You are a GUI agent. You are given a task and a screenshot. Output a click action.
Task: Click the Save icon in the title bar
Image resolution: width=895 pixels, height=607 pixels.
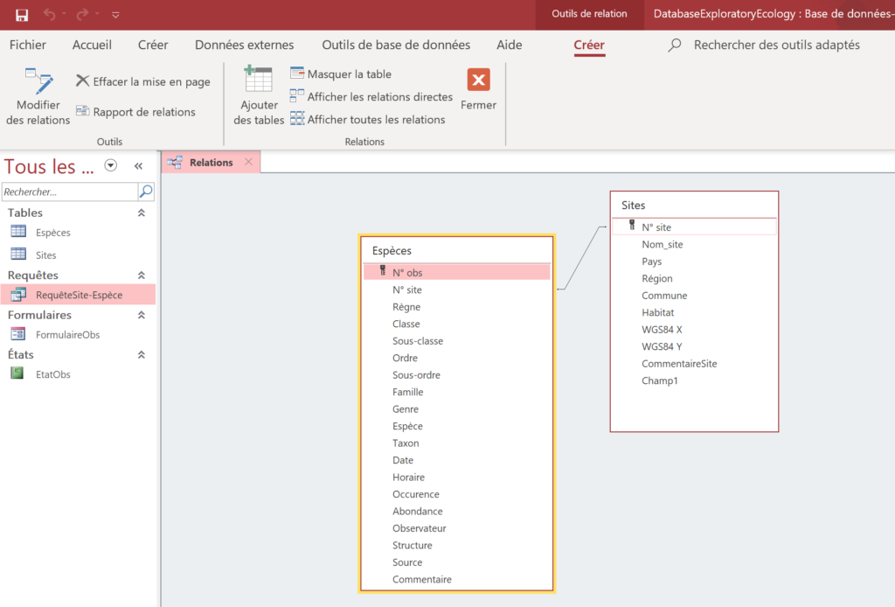pos(22,15)
